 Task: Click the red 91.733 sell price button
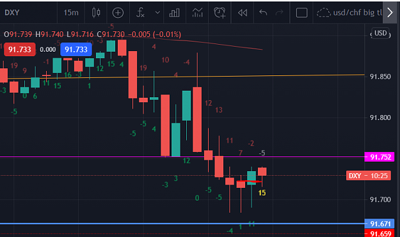(x=20, y=49)
